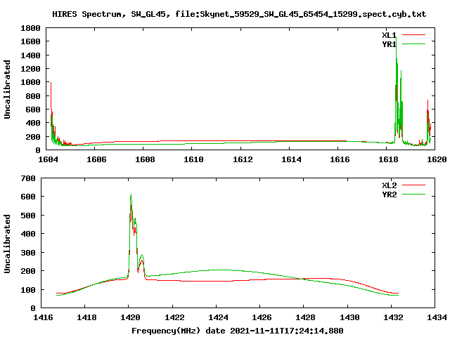This screenshot has height=337, width=450.
Task: Select the XL1 legend label
Action: (x=389, y=35)
